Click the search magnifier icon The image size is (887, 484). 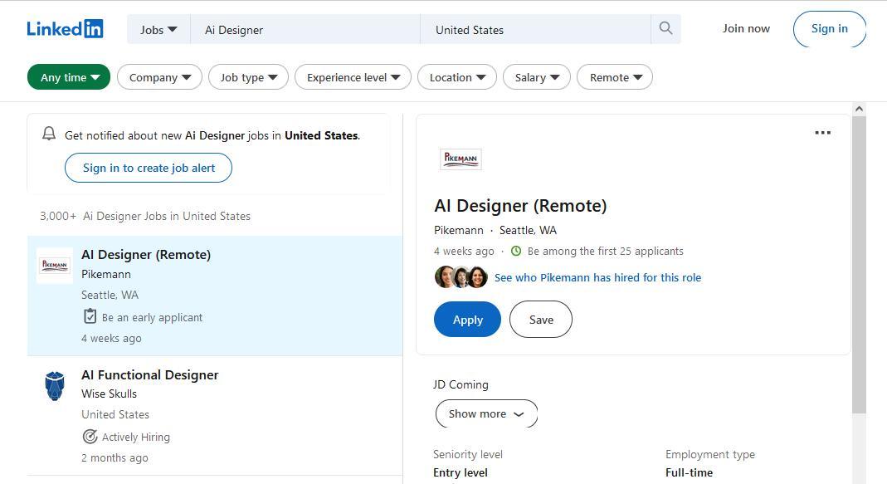point(665,28)
